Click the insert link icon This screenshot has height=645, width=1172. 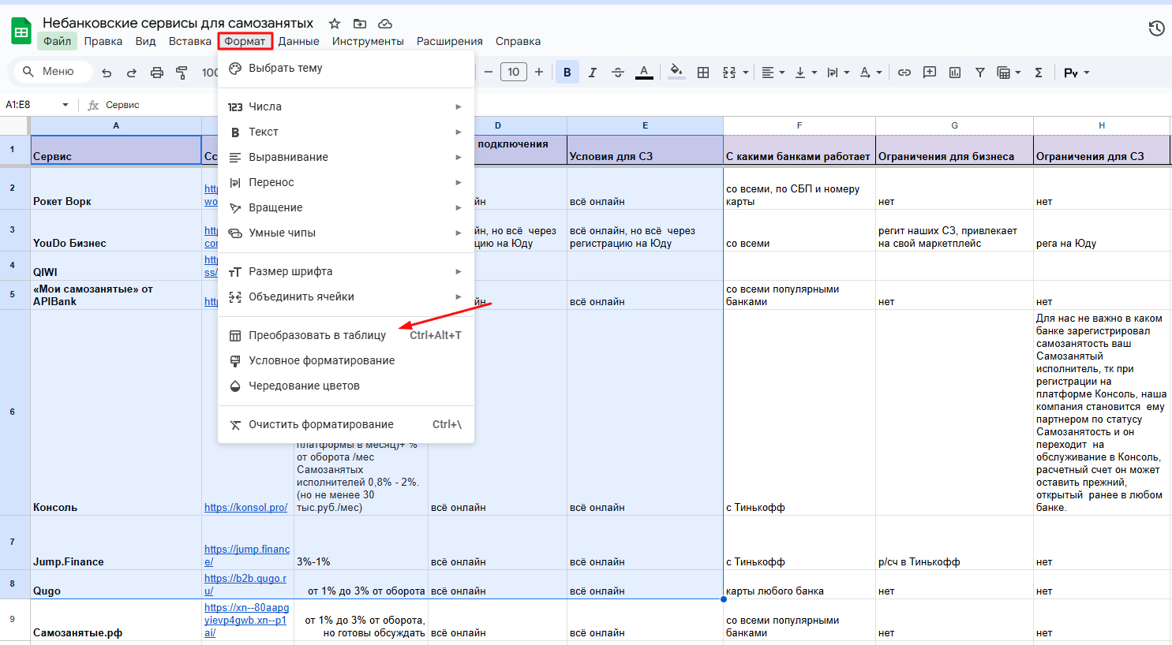tap(904, 73)
